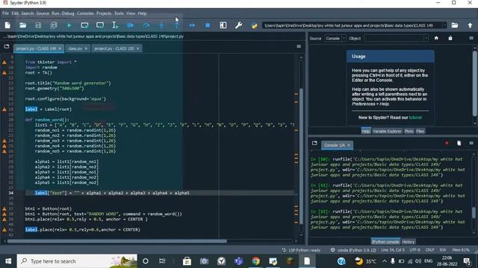Image resolution: width=478 pixels, height=268 pixels.
Task: Open editor options hamburger menu
Action: pos(299,46)
